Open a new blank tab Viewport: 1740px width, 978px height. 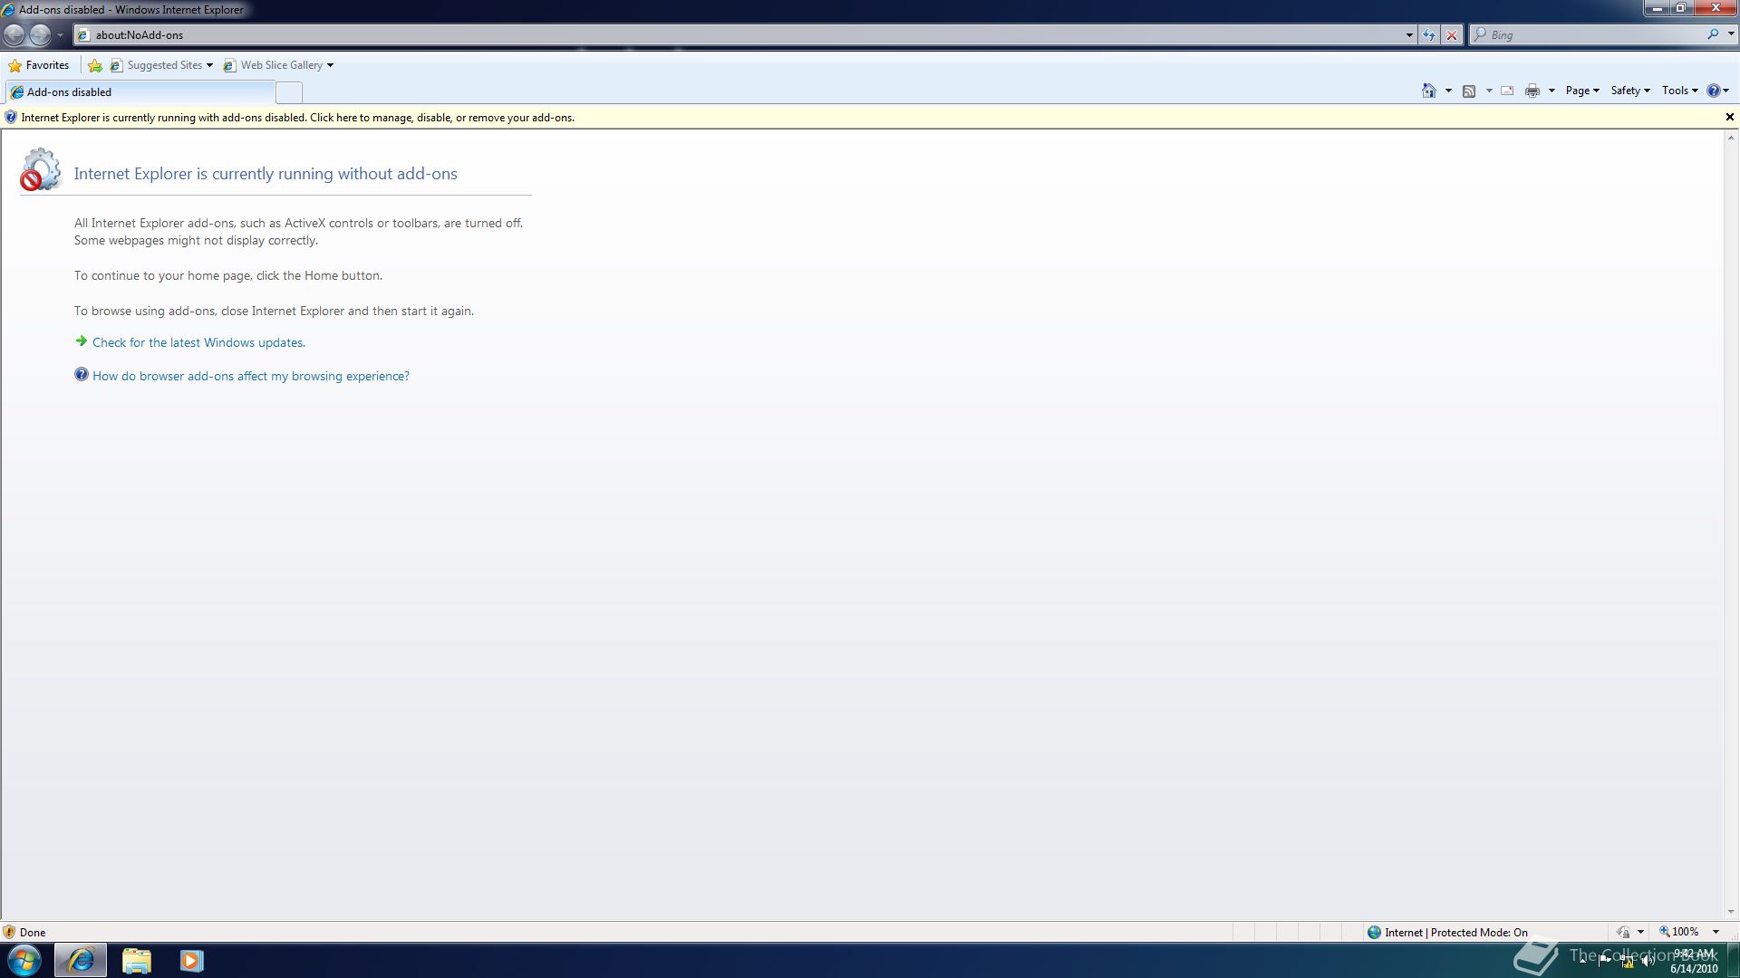pos(288,92)
